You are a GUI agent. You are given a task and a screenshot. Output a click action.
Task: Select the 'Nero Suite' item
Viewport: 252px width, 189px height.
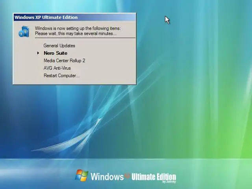pos(56,53)
